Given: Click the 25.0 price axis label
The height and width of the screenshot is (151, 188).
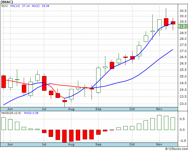Looking at the screenshot, I should 183,76.
